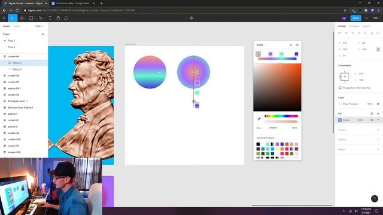Image resolution: width=383 pixels, height=215 pixels.
Task: Open the Radial gradient type dropdown
Action: 261,45
